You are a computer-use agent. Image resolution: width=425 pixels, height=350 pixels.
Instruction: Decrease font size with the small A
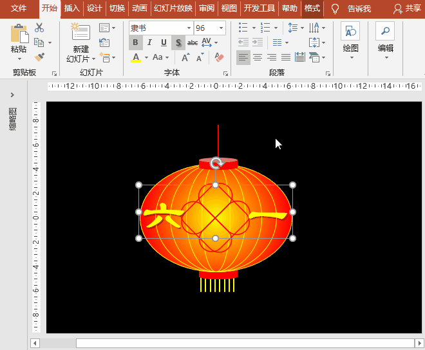pos(200,57)
